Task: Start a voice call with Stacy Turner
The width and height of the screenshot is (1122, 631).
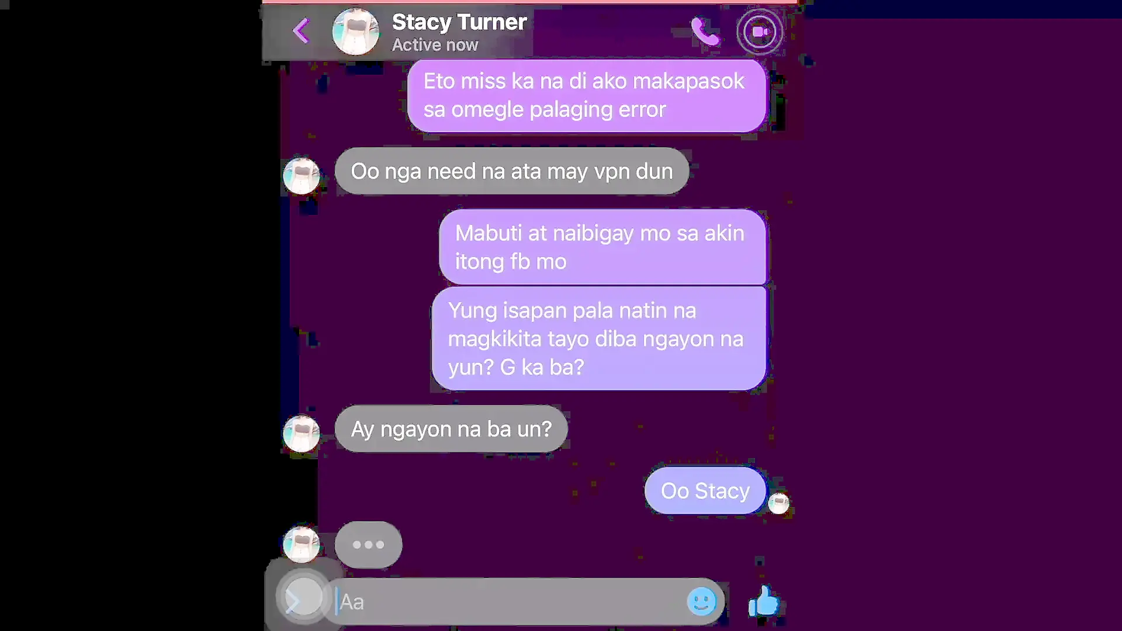Action: click(705, 32)
